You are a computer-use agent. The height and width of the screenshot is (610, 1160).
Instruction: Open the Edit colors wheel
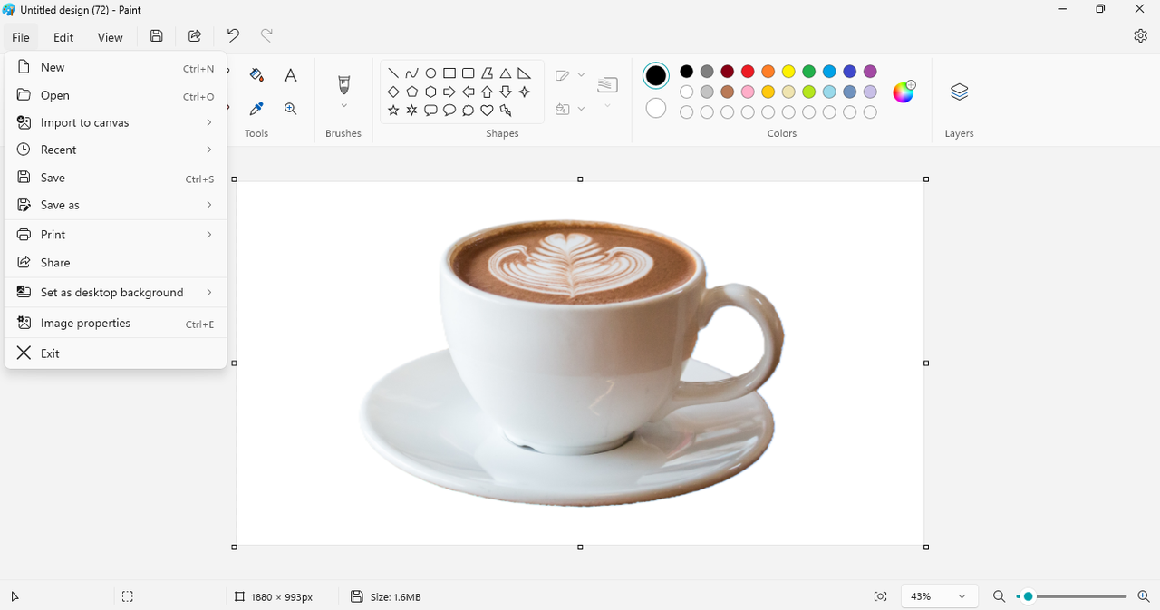pyautogui.click(x=904, y=92)
